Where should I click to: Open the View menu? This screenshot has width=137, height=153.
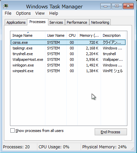point(40,13)
